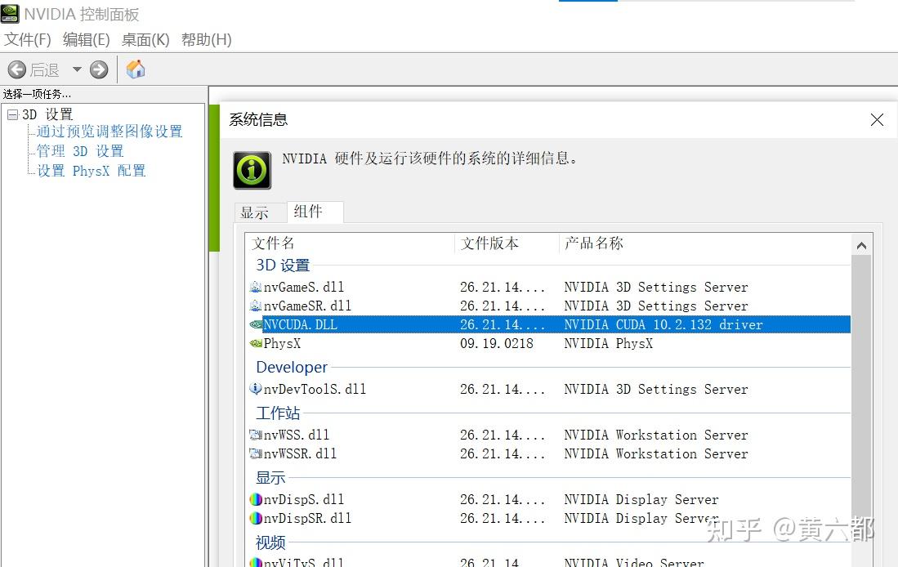Click the nvDispS.dll display server icon
This screenshot has height=567, width=898.
point(256,499)
